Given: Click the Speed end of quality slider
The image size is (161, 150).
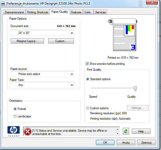Looking at the screenshot, I should coord(93,88).
